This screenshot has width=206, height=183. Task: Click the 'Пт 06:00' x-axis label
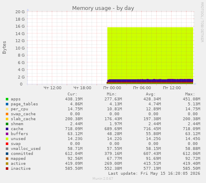[x=142, y=88]
